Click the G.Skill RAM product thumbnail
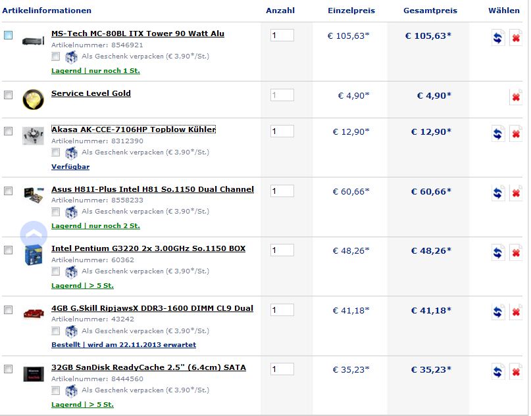The width and height of the screenshot is (531, 416). coord(34,314)
